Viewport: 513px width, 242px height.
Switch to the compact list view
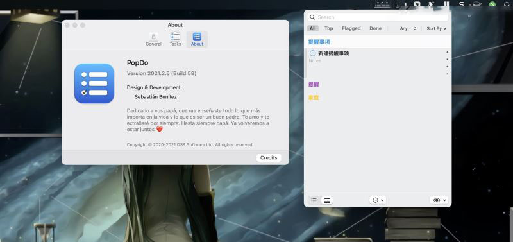tap(314, 200)
